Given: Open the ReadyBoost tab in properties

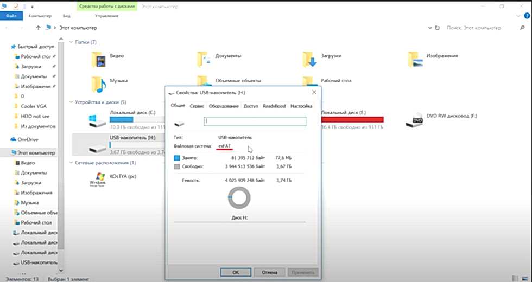Looking at the screenshot, I should tap(275, 106).
